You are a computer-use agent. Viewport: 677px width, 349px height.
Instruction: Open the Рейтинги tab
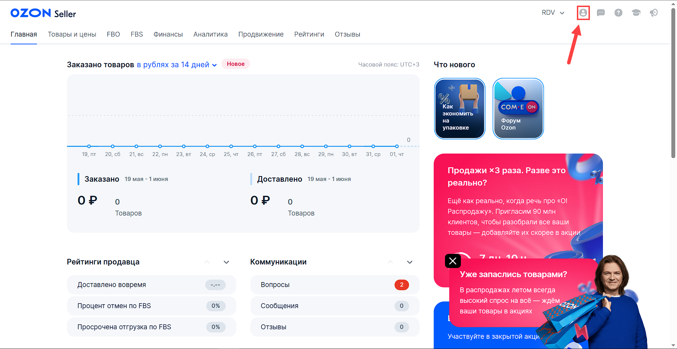click(309, 35)
